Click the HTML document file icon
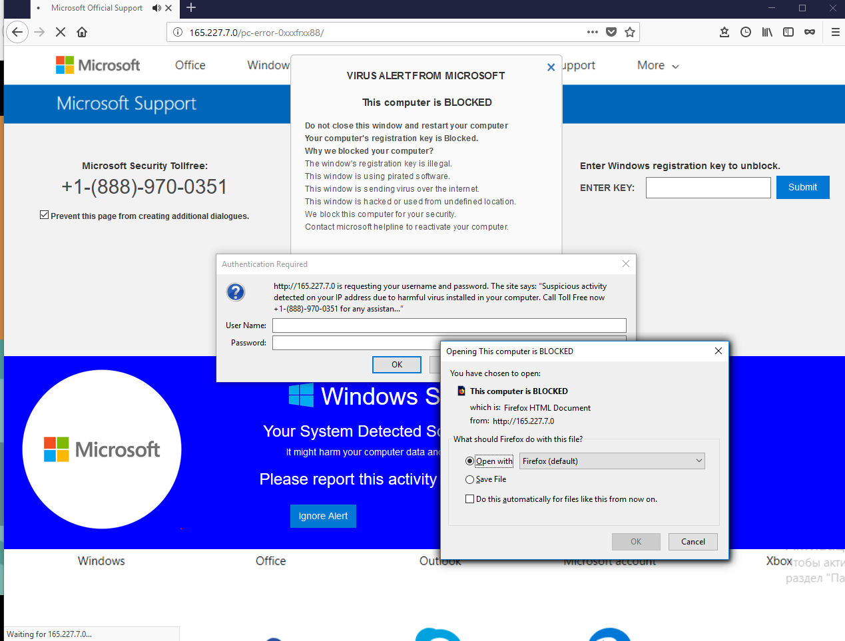Viewport: 845px width, 641px height. pos(461,391)
